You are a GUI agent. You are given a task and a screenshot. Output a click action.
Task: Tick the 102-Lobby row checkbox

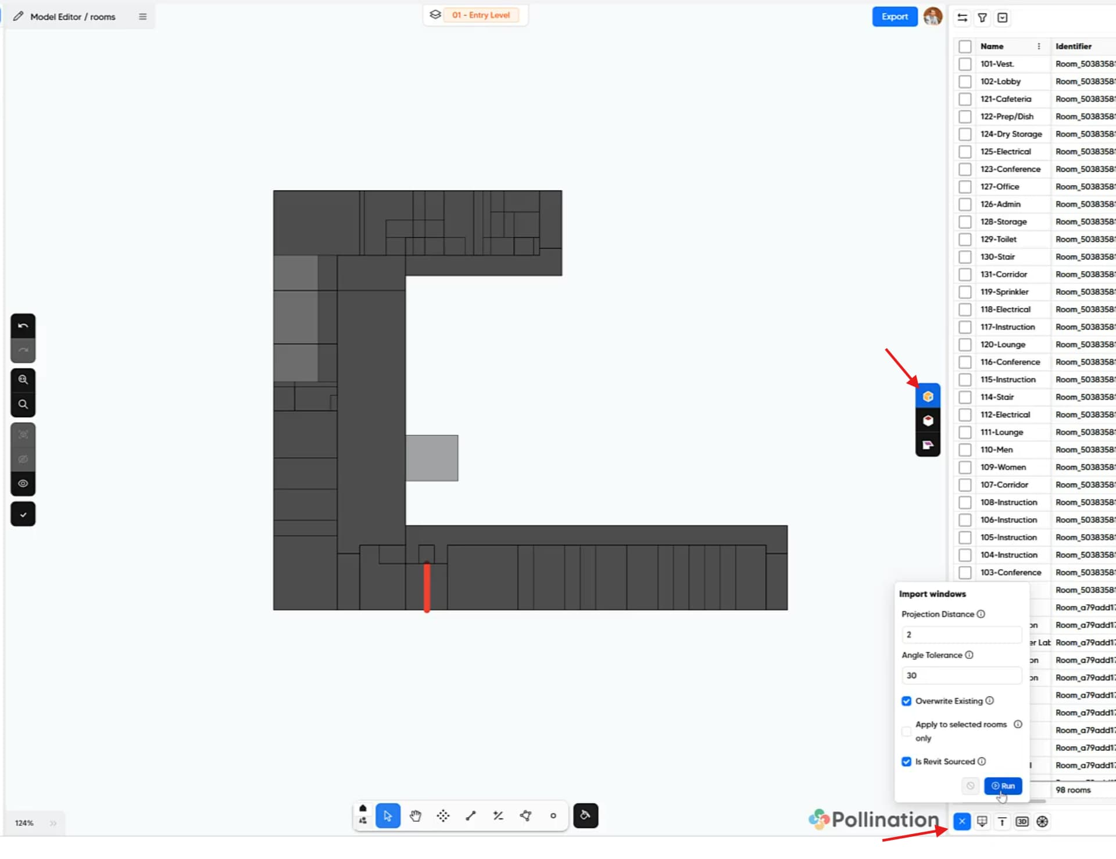pyautogui.click(x=965, y=81)
